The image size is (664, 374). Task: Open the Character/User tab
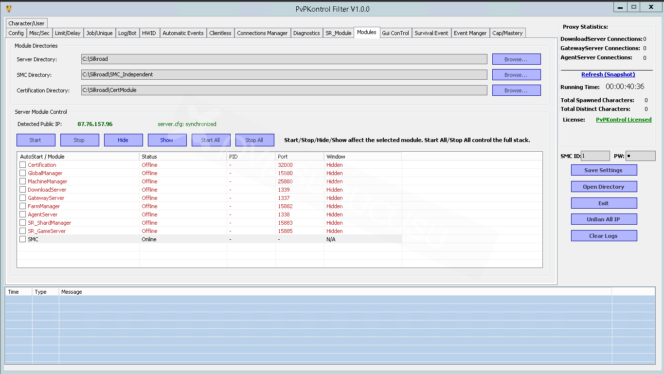pos(26,23)
